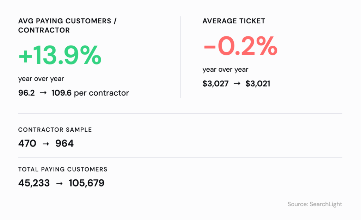361x220 pixels.
Task: Click the Total Paying Customers label
Action: [x=63, y=170]
